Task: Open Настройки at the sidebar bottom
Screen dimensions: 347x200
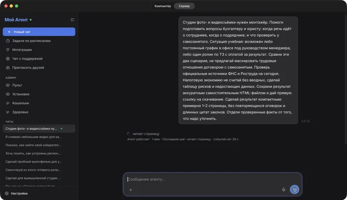Action: click(x=39, y=193)
